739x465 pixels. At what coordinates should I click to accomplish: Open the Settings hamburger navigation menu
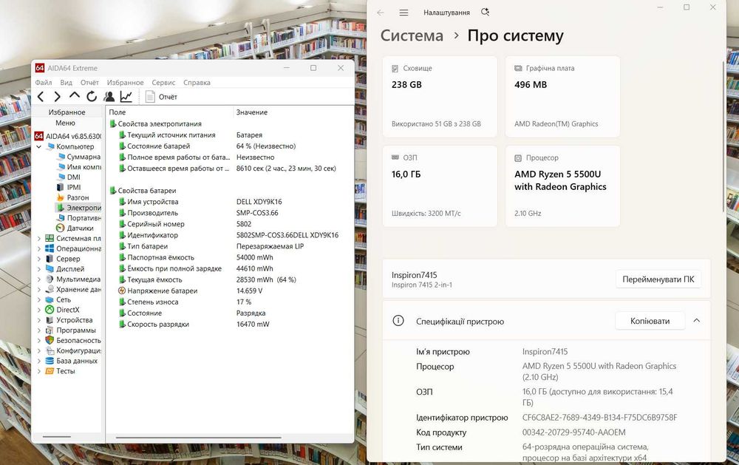tap(404, 13)
